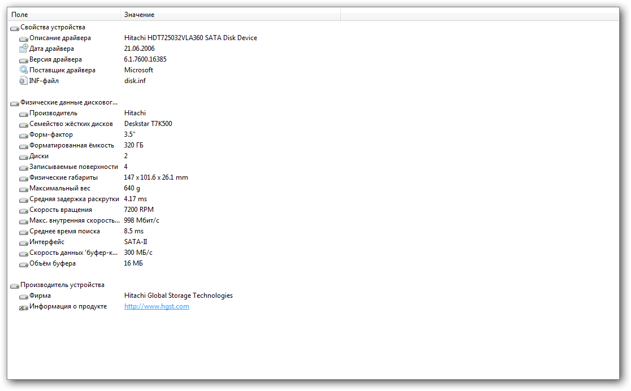
Task: Click the drive icon beside Интерфейс
Action: 23,242
